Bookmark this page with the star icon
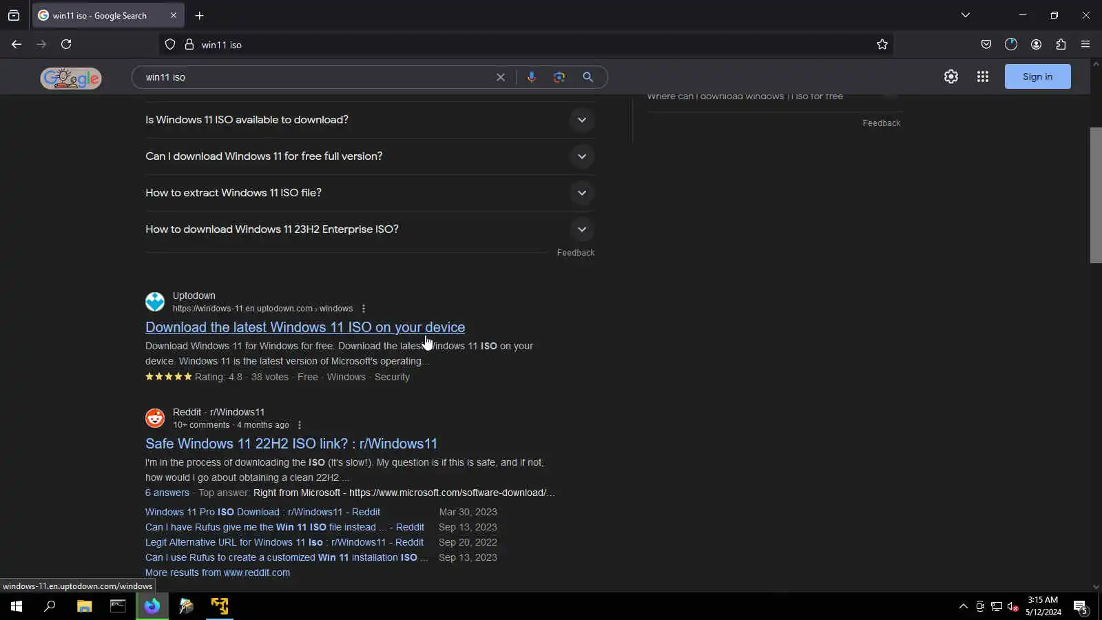 pyautogui.click(x=882, y=45)
